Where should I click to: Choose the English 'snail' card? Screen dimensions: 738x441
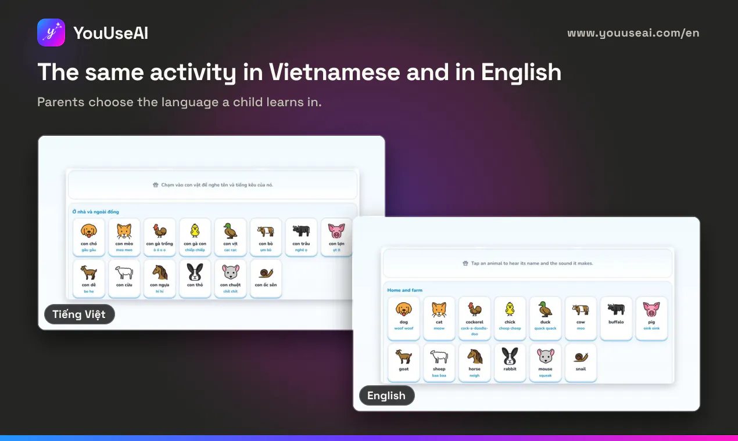pyautogui.click(x=581, y=363)
